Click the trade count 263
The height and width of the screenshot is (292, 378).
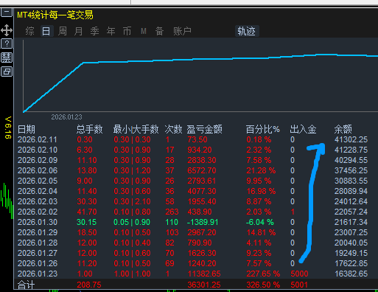[172, 212]
